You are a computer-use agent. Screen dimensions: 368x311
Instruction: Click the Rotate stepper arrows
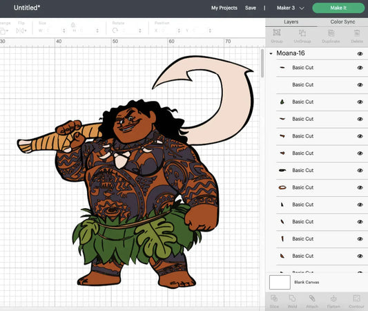pyautogui.click(x=140, y=31)
